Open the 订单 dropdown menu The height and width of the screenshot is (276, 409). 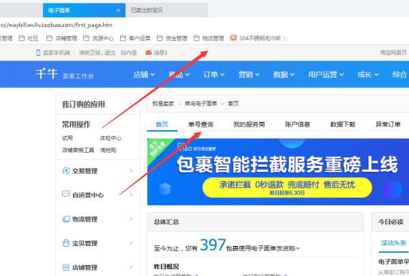[x=213, y=75]
